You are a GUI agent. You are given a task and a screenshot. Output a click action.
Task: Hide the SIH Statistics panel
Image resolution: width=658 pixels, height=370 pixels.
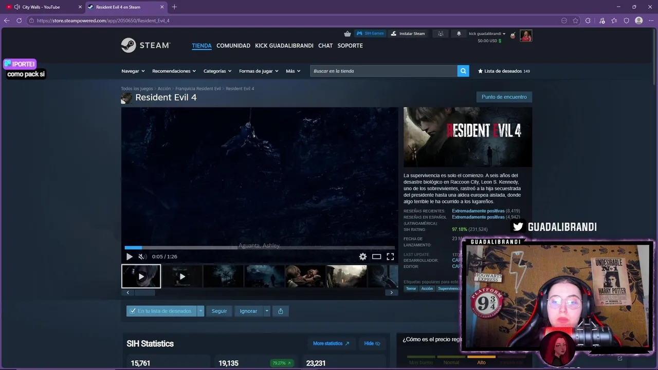(x=372, y=343)
